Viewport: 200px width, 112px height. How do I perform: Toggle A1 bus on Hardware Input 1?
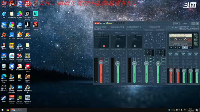(x=106, y=58)
